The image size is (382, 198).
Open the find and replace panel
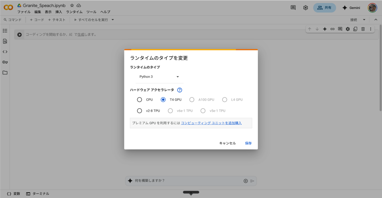[4, 41]
